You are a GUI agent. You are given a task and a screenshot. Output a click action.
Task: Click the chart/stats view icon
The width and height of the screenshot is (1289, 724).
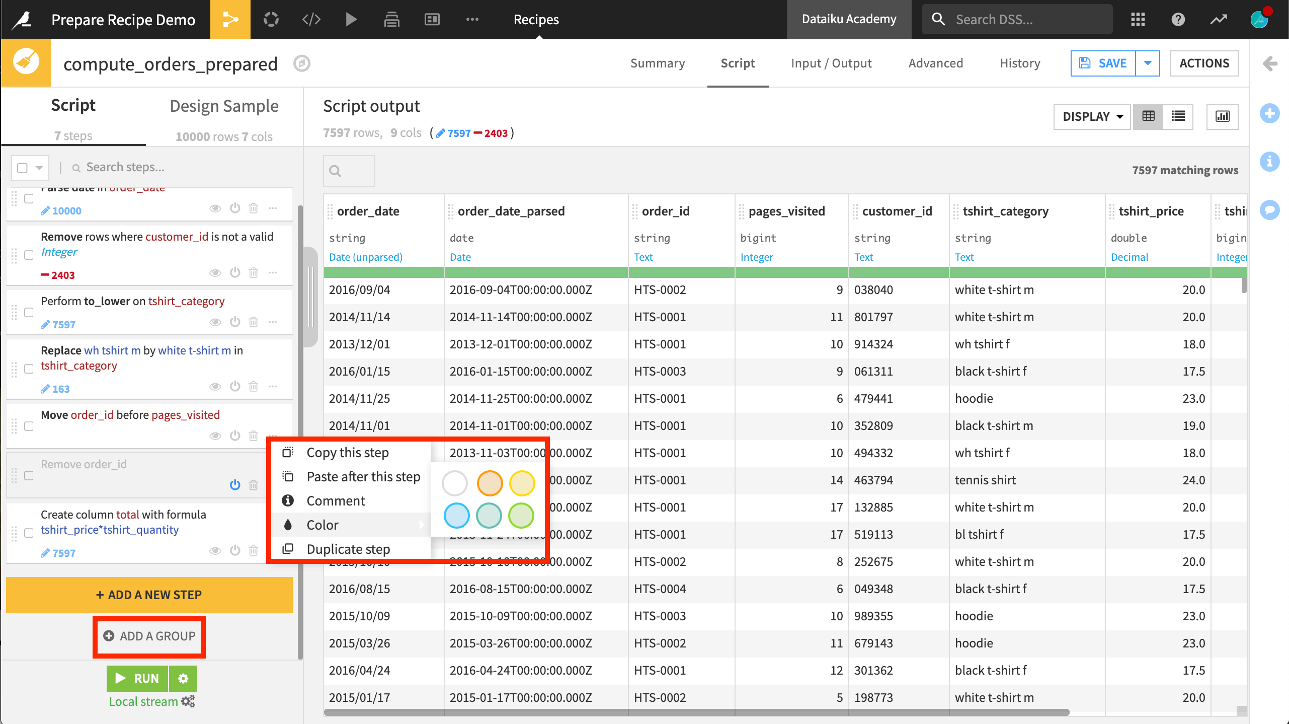[x=1225, y=116]
